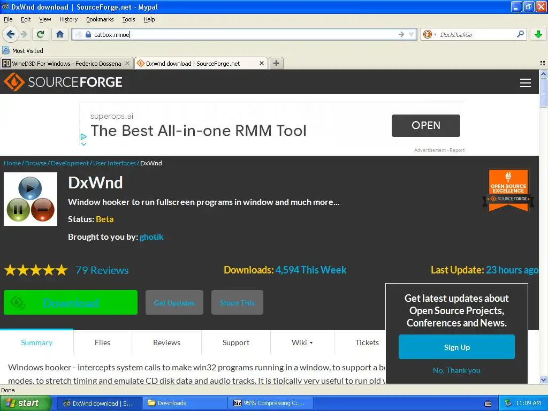
Task: Follow the Home breadcrumb link
Action: point(12,163)
